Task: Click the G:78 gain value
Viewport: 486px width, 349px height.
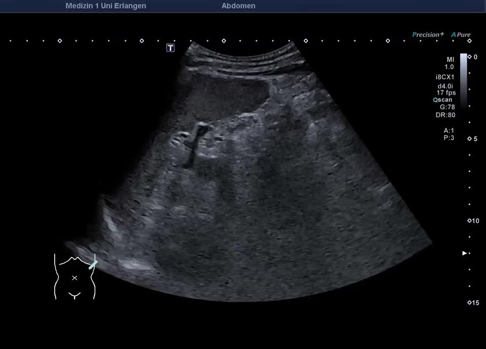Action: [x=447, y=107]
